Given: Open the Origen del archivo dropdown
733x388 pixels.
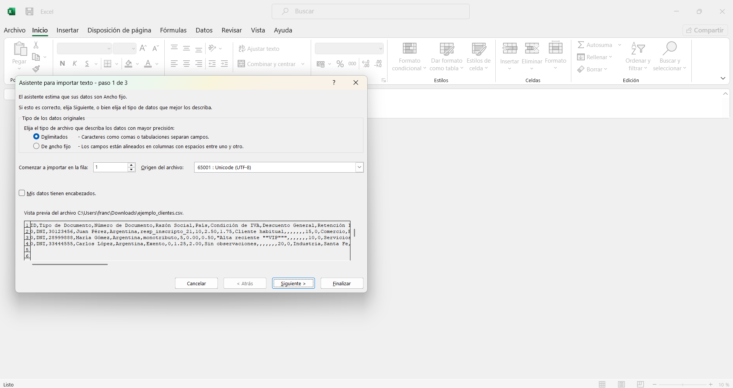Looking at the screenshot, I should pos(359,167).
